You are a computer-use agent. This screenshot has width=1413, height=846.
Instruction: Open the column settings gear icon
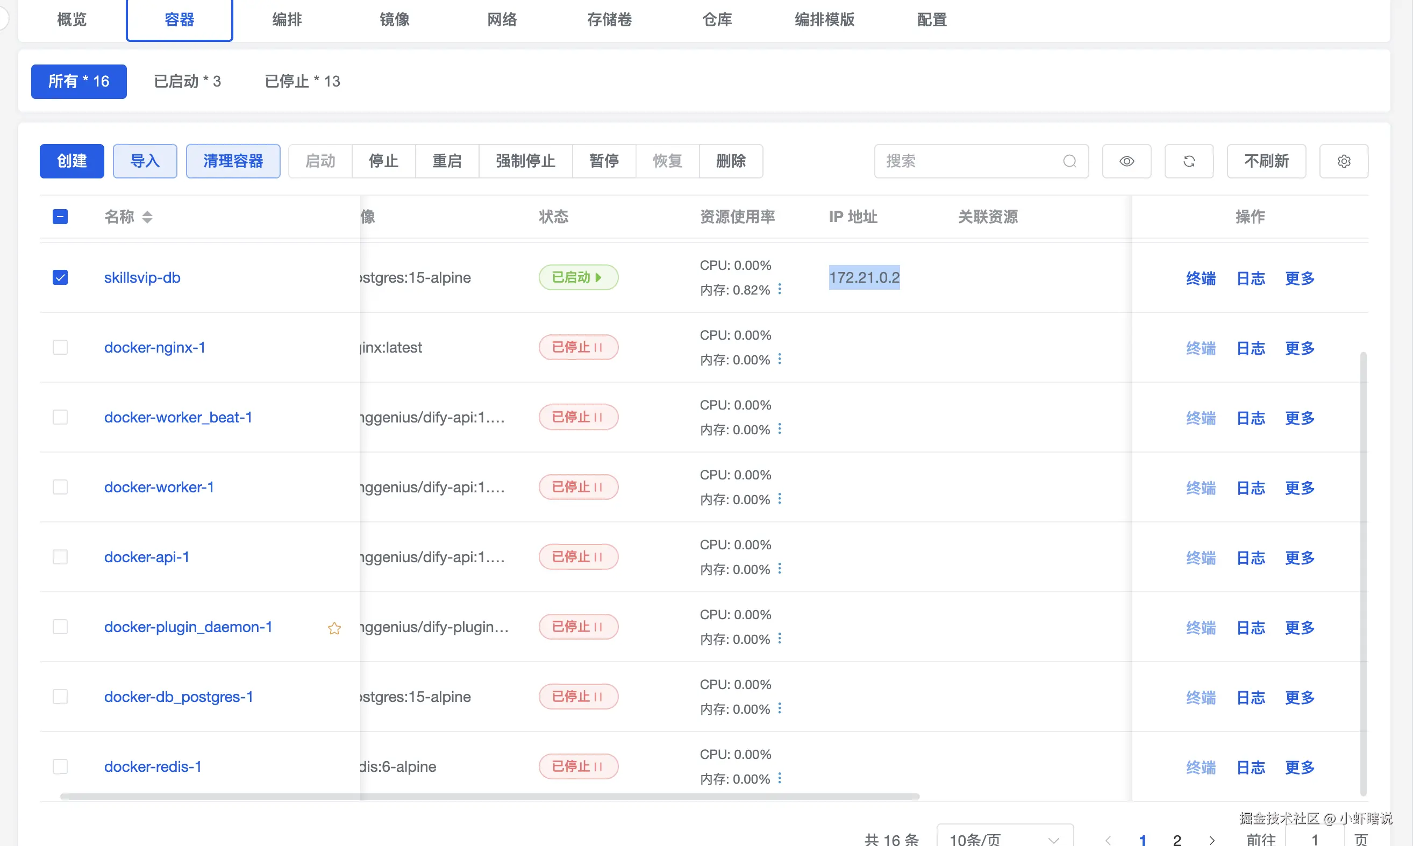tap(1344, 161)
